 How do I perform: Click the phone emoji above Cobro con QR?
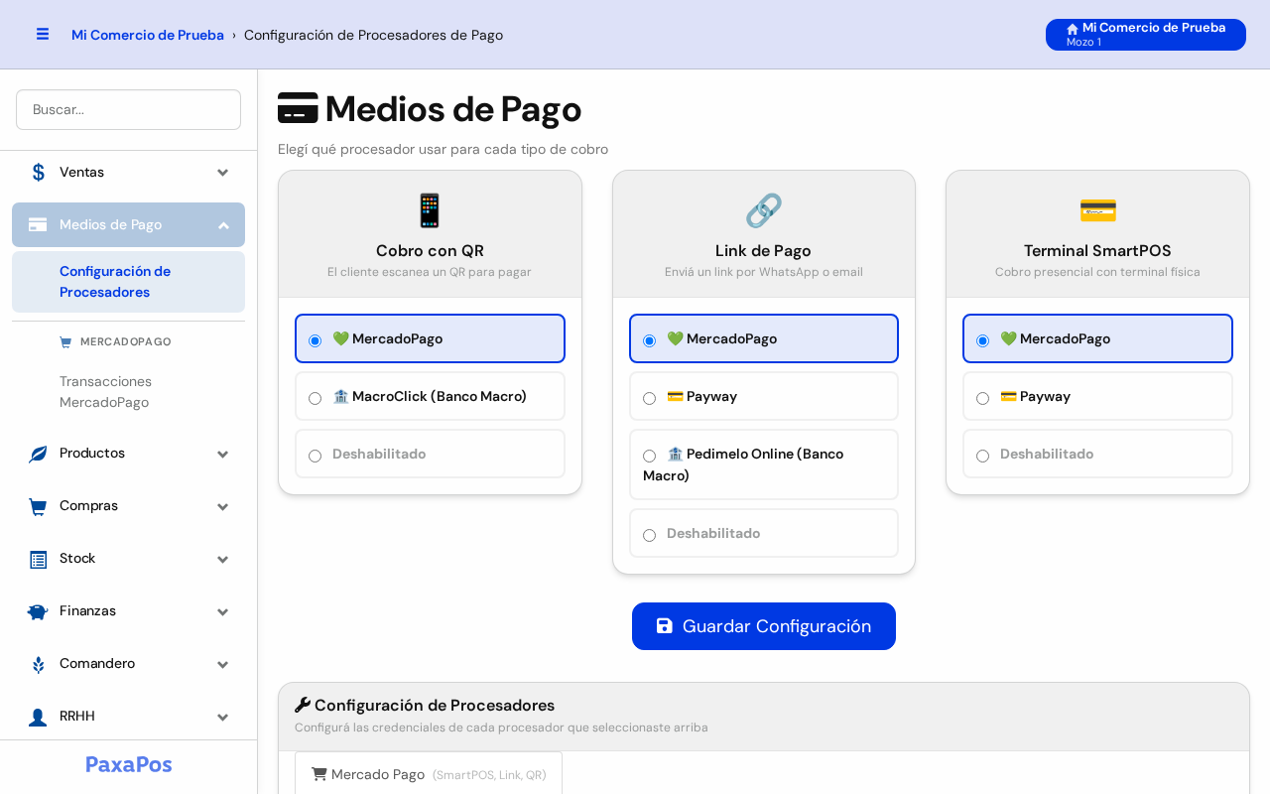(x=430, y=210)
